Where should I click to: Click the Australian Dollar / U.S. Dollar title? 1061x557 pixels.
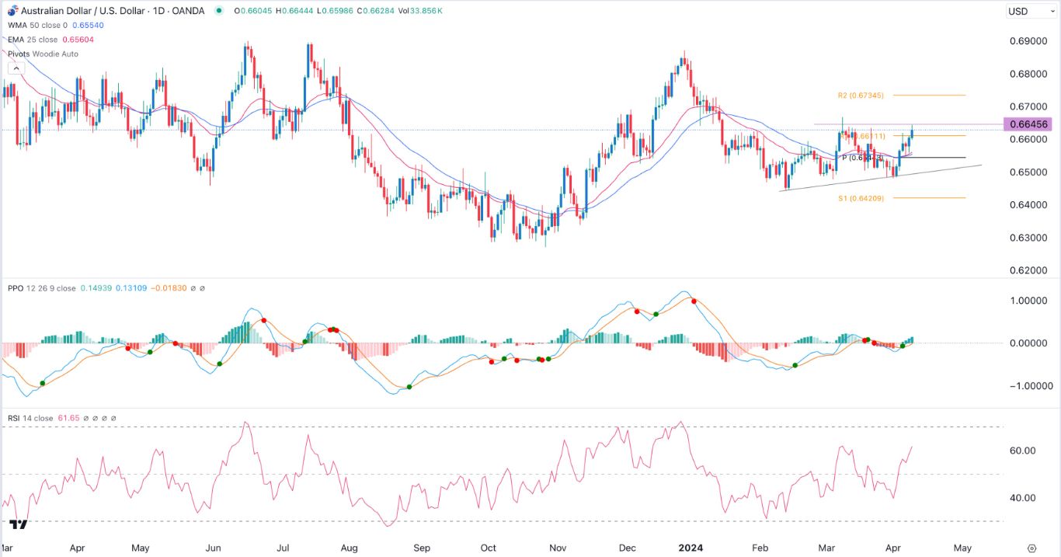tap(85, 11)
